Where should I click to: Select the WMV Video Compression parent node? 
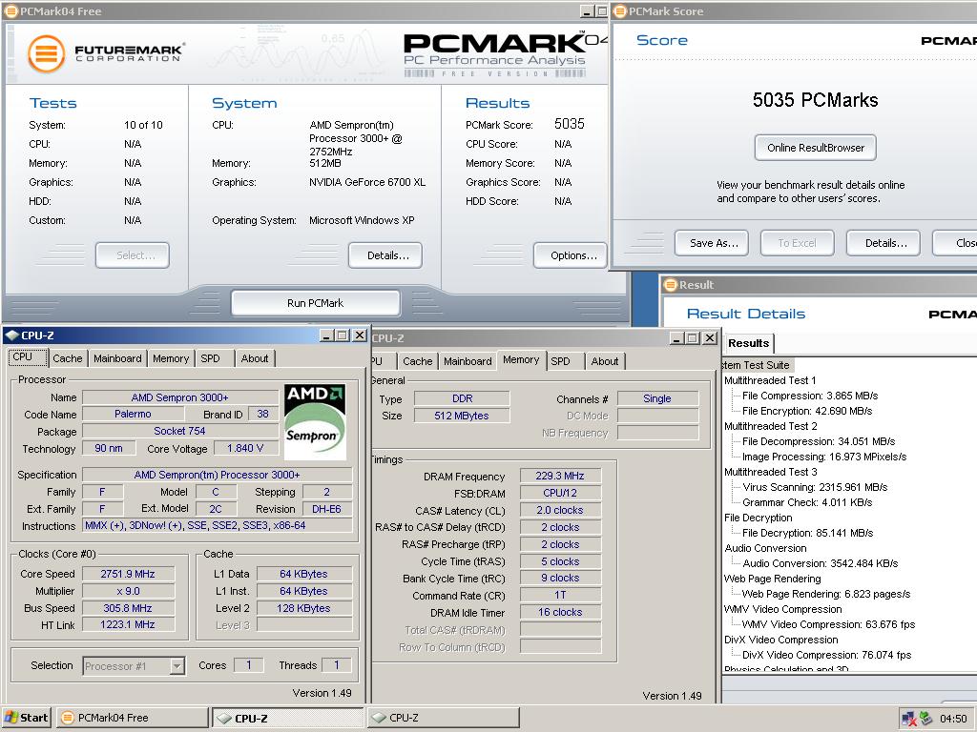(x=783, y=609)
